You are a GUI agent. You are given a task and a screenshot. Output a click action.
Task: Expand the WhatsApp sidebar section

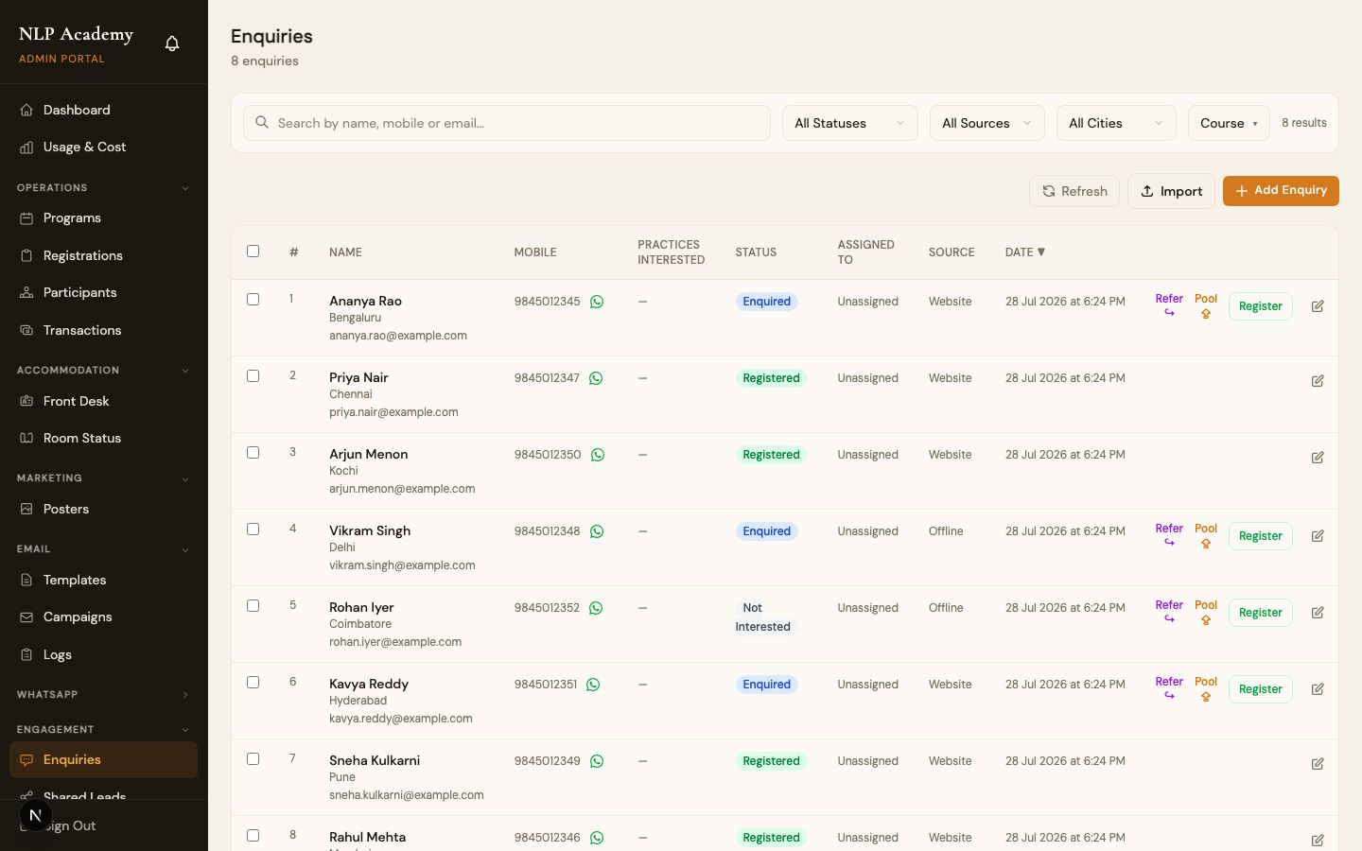[103, 695]
